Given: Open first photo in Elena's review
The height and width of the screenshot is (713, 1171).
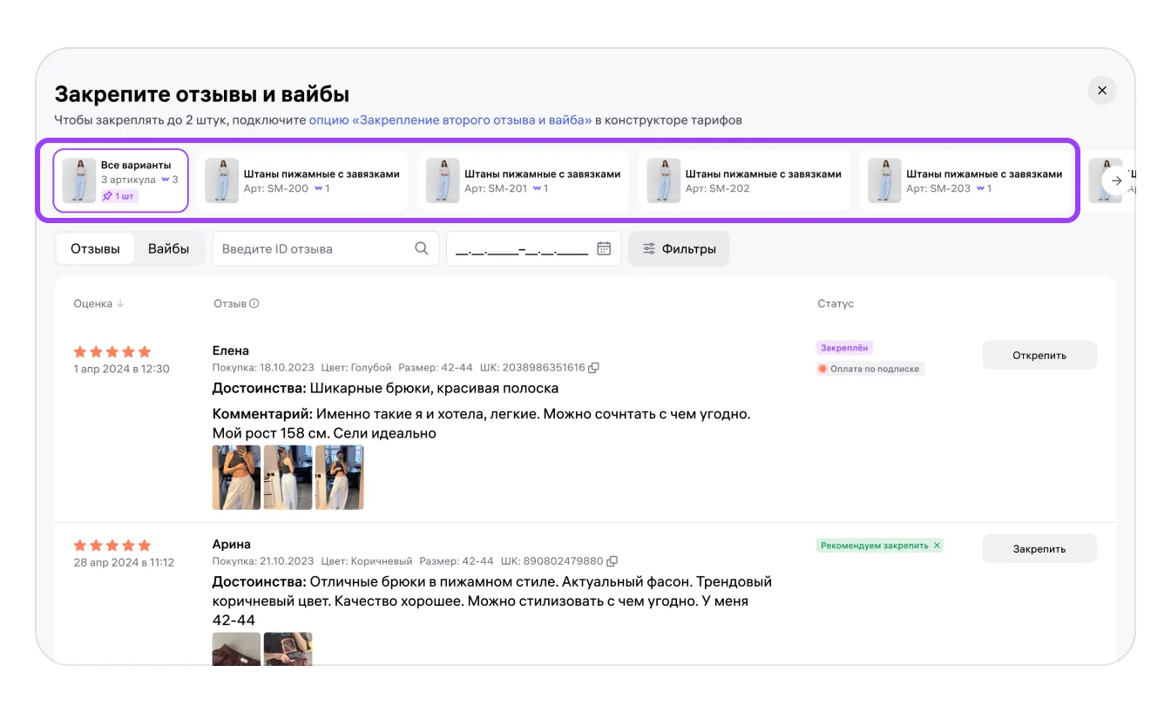Looking at the screenshot, I should coord(236,477).
